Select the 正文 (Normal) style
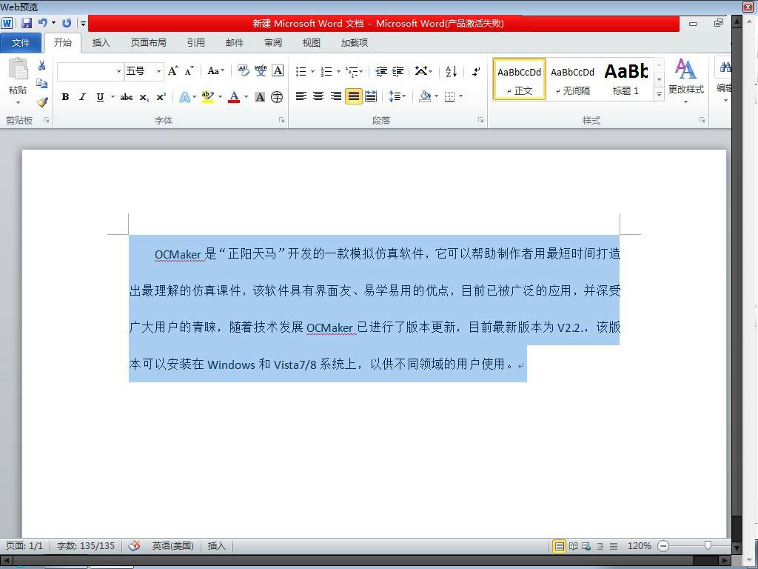The height and width of the screenshot is (569, 758). click(x=520, y=79)
